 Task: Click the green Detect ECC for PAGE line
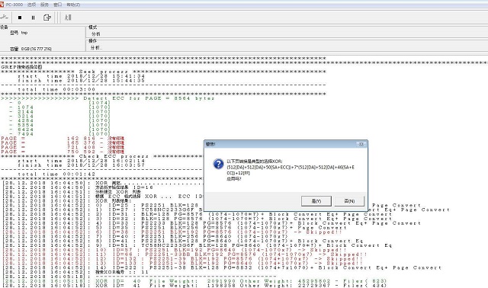click(x=108, y=98)
